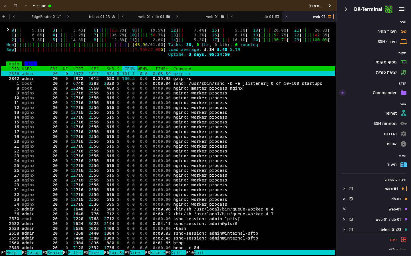
Task: Pop out the db-01 connection from sidebar list
Action: (351, 199)
